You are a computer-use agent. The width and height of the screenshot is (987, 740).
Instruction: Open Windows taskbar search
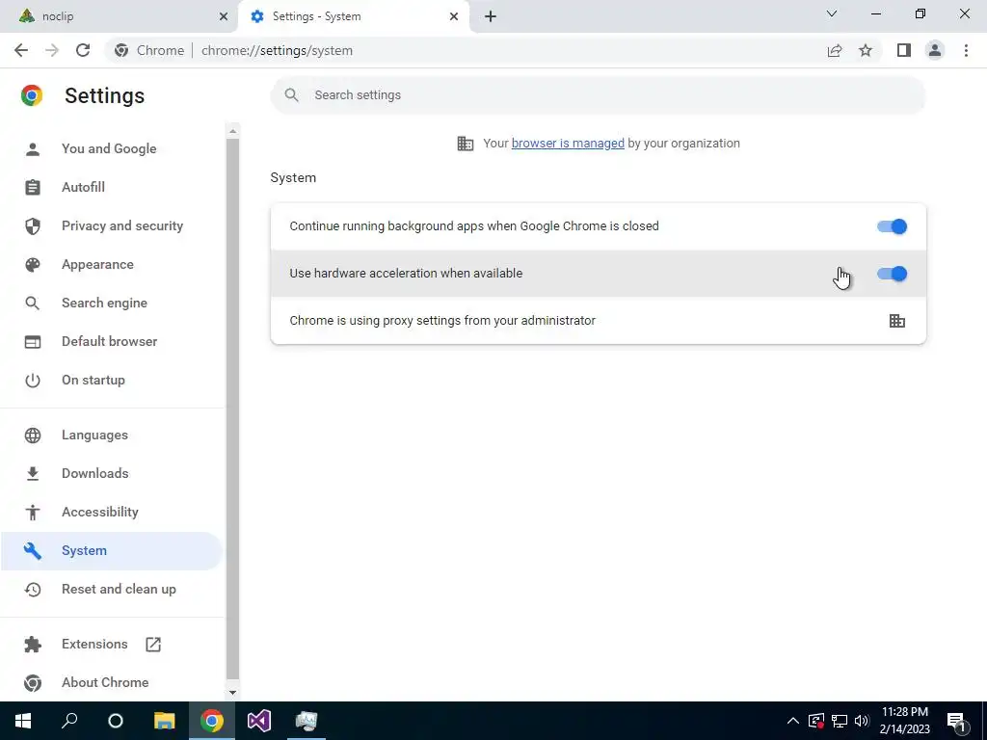(69, 721)
